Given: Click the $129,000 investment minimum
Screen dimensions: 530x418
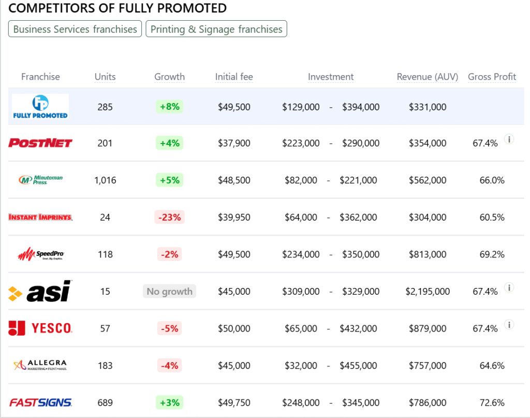Looking at the screenshot, I should point(301,107).
